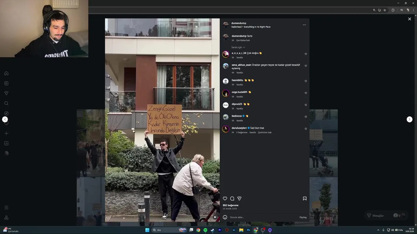Image resolution: width=417 pixels, height=234 pixels.
Task: Like the comment by ozge.tuzlali01
Action: pyautogui.click(x=306, y=93)
